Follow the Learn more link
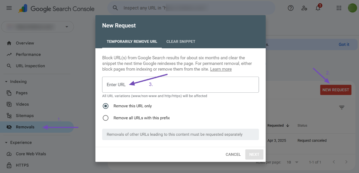359x173 pixels. tap(221, 69)
